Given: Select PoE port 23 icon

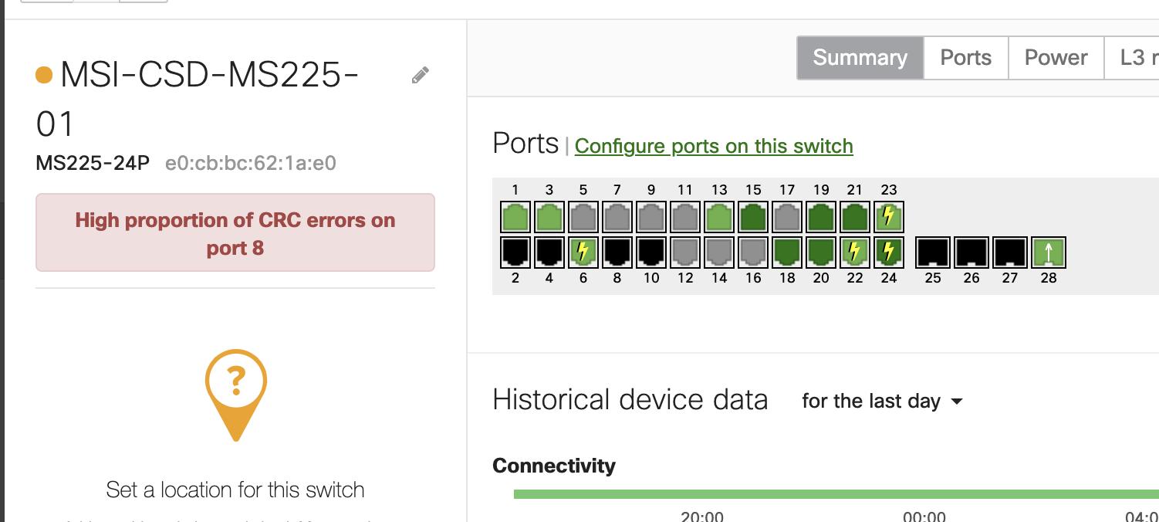Looking at the screenshot, I should click(x=889, y=217).
